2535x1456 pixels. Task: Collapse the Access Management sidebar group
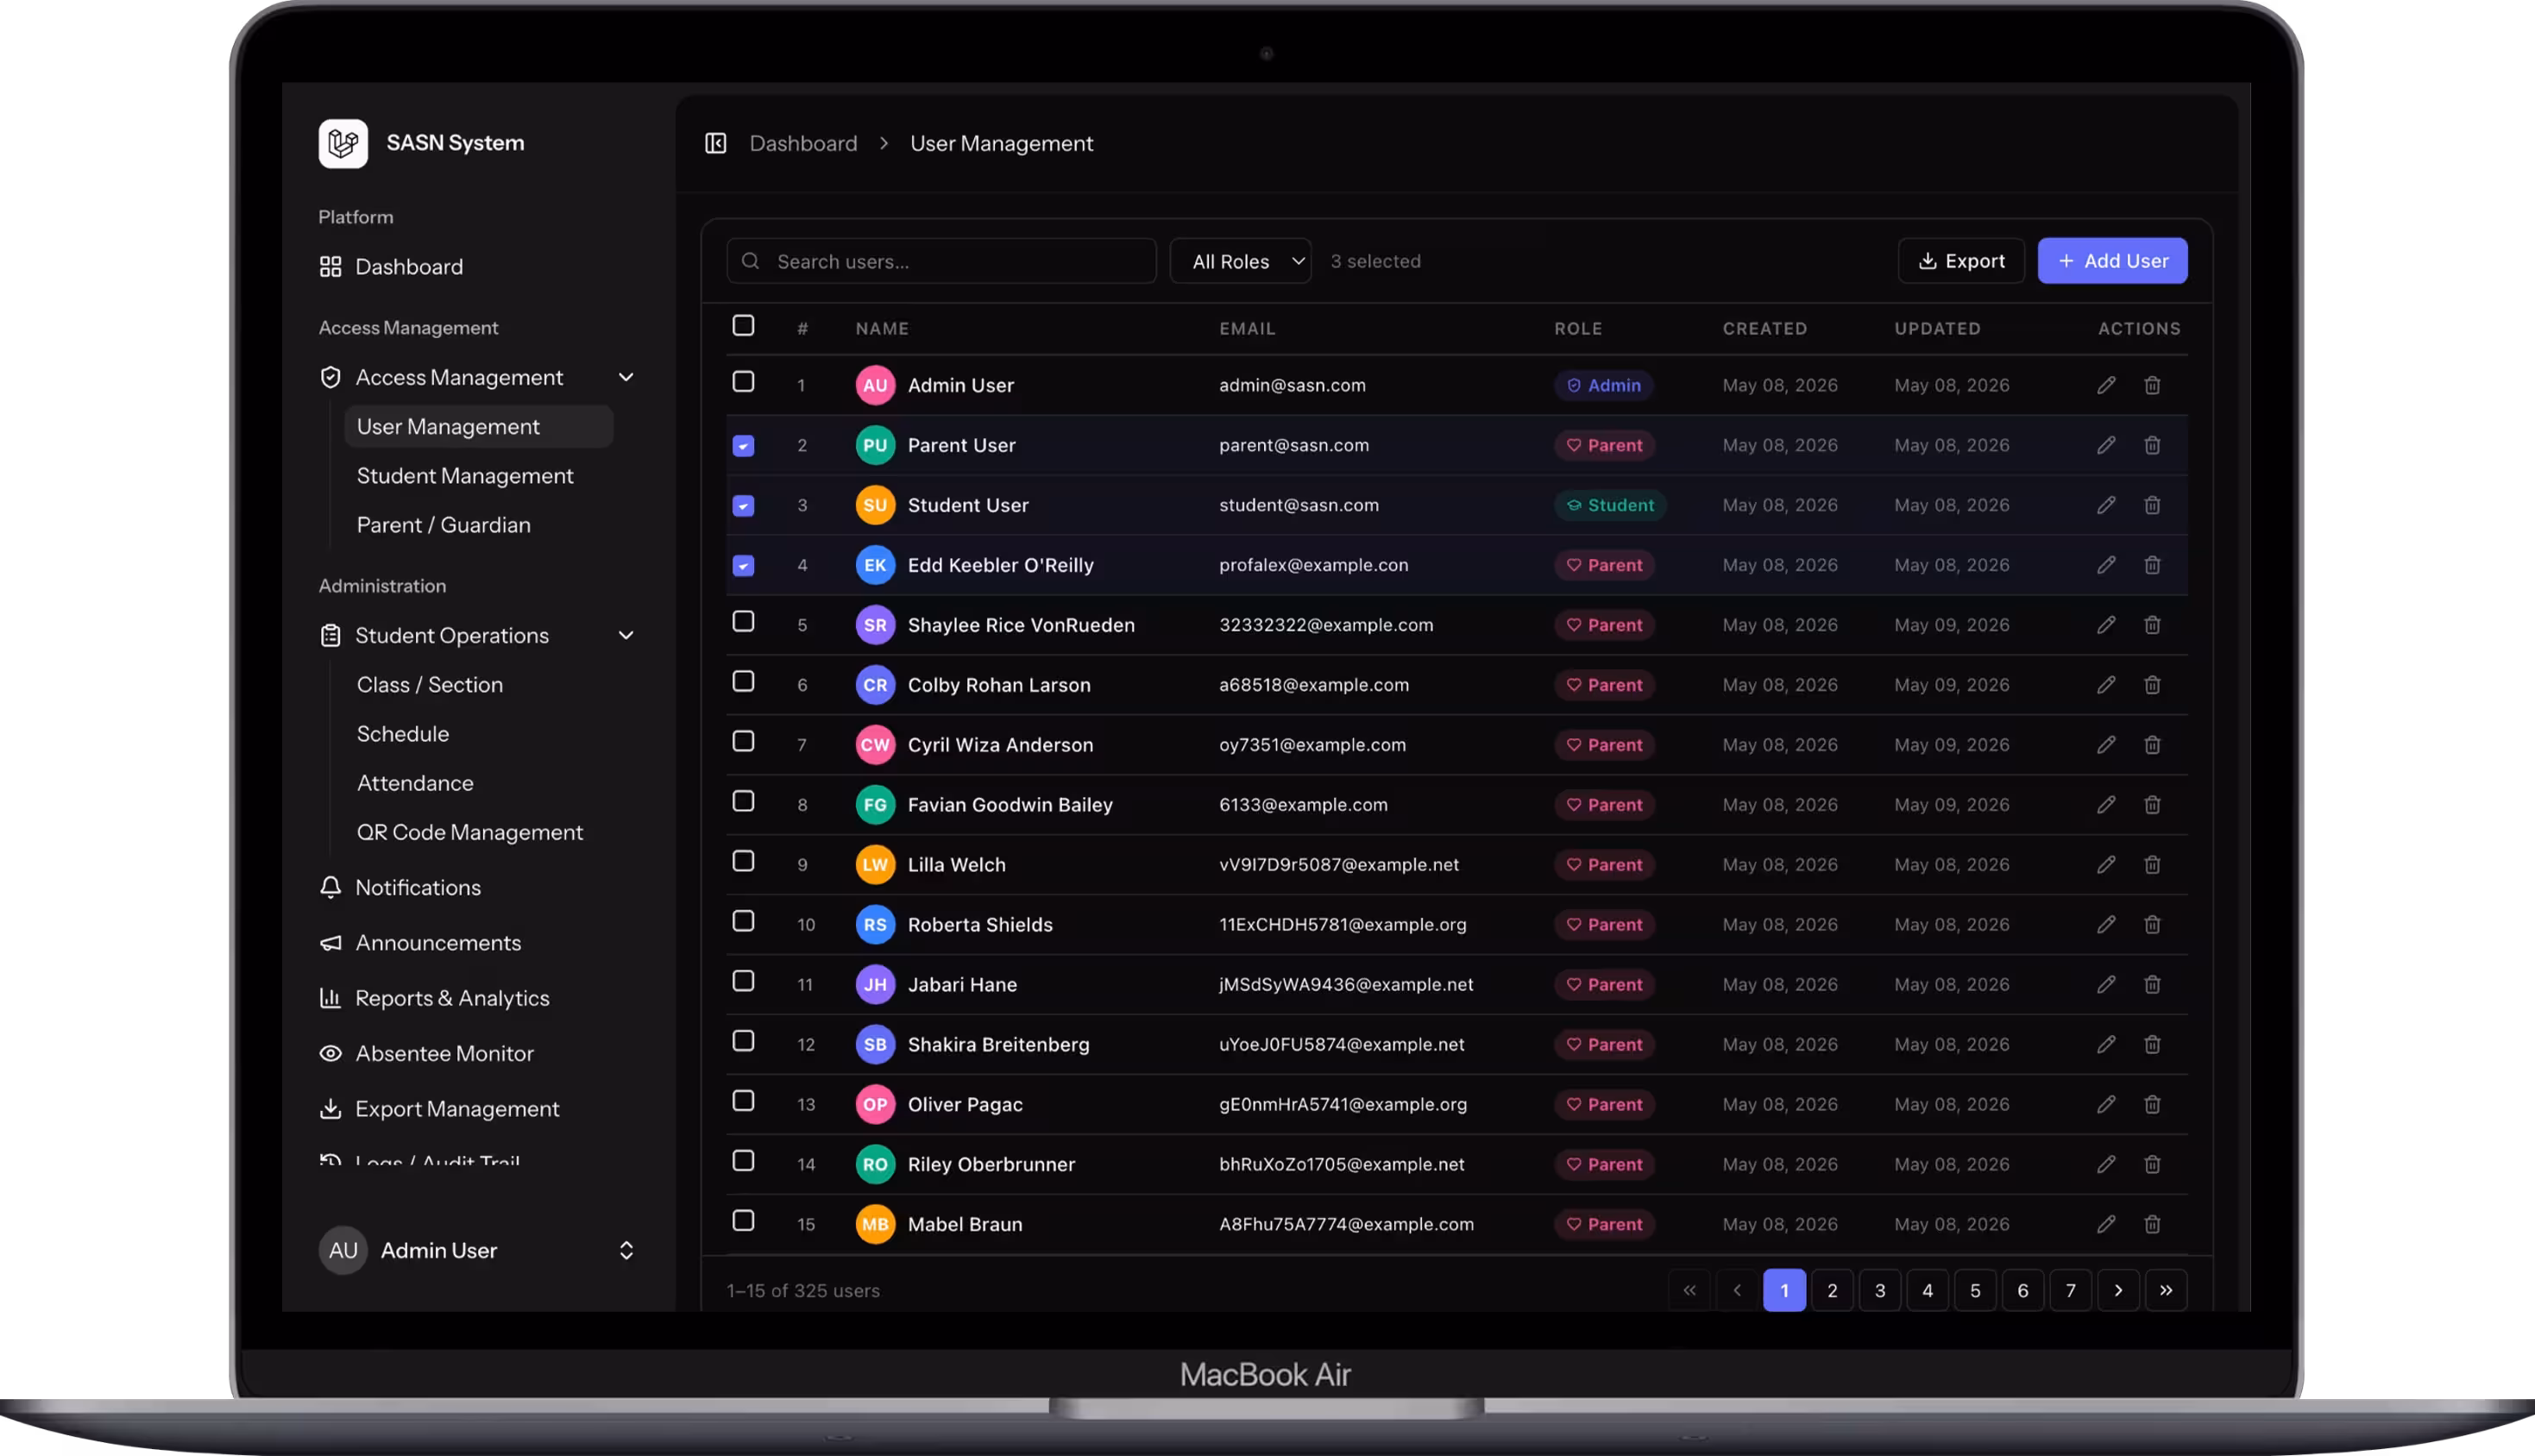[x=476, y=377]
